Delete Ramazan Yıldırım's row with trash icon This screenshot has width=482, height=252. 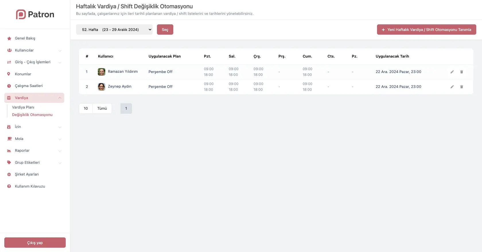coord(462,72)
